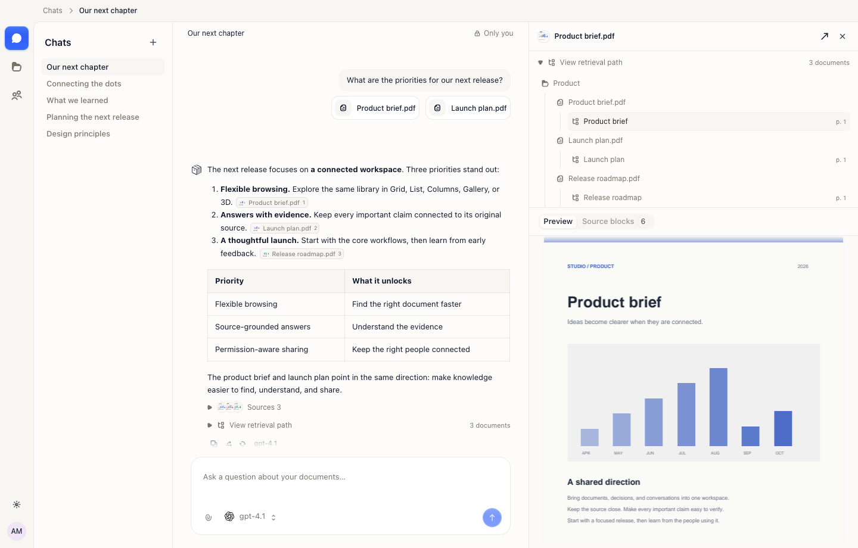Viewport: 858px width, 548px height.
Task: Open Product brief.pdf in a new view
Action: click(825, 36)
